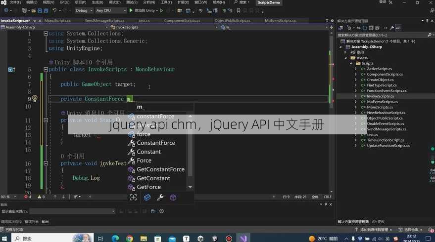Click the bookmark toolbar icon
The image size is (435, 242).
point(239,10)
